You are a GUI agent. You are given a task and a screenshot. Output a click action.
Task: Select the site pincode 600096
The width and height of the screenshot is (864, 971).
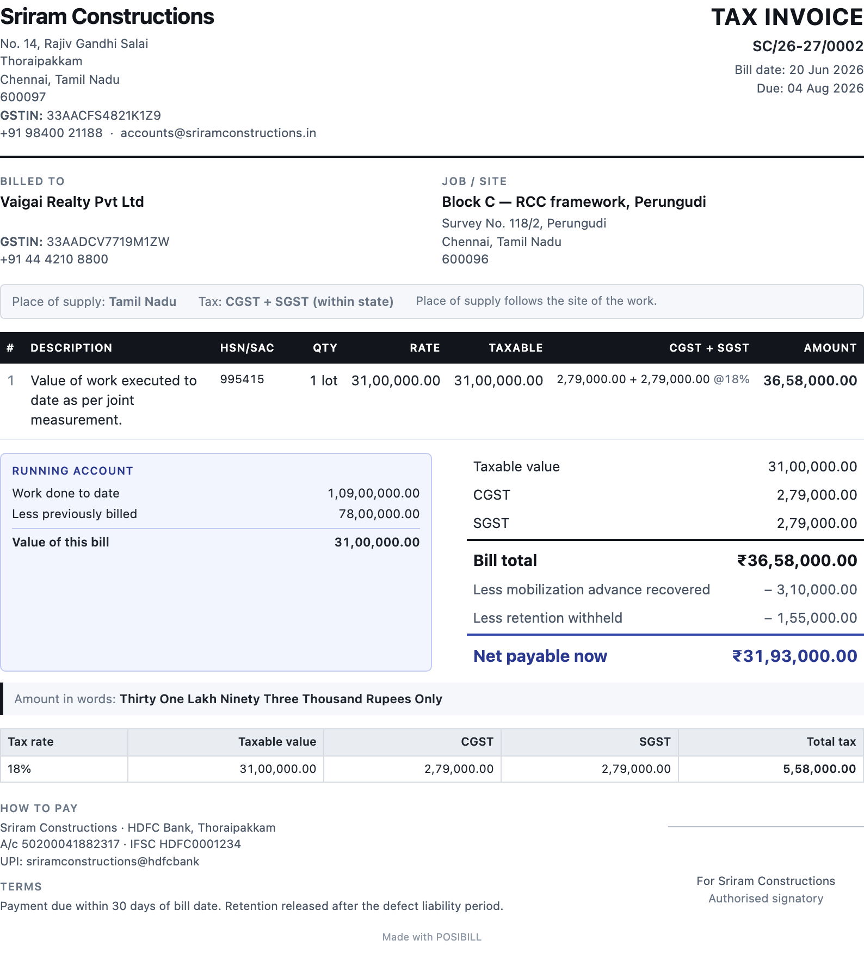pyautogui.click(x=465, y=259)
